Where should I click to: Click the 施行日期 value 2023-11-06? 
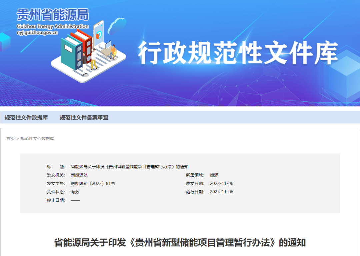(x=222, y=192)
